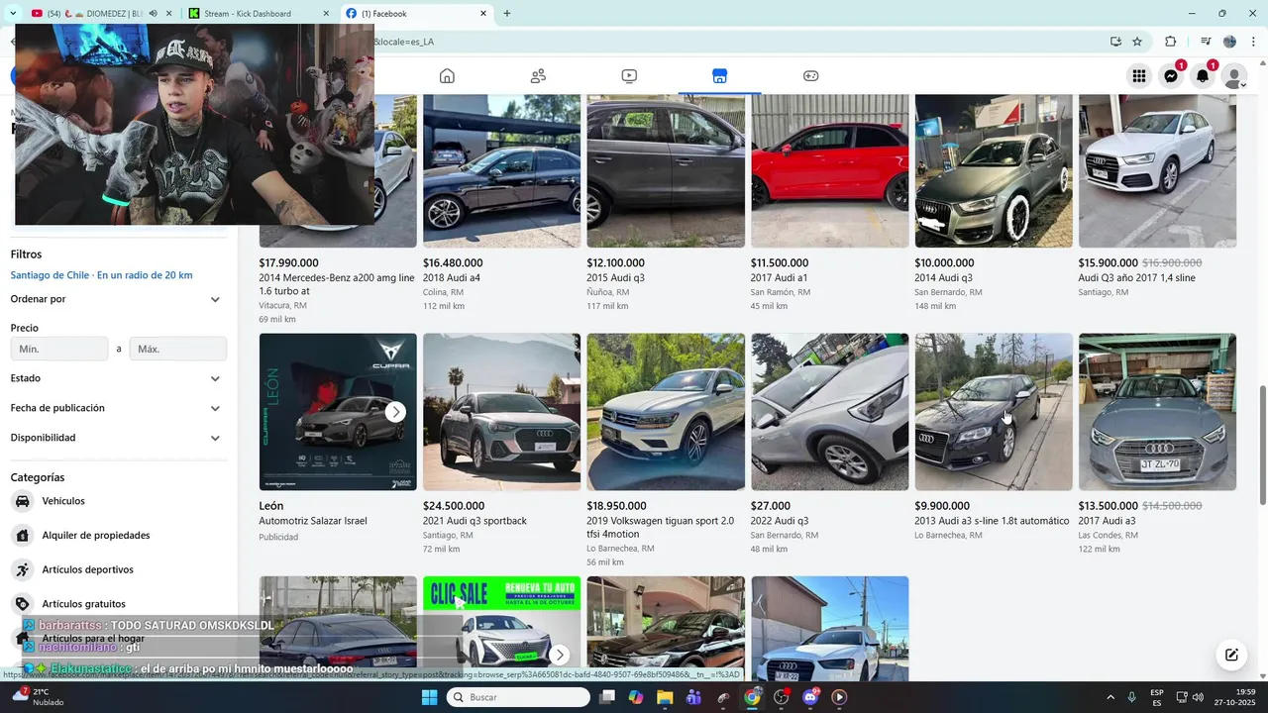Open Audi Q3 año 2017 1,4 sline listing

[x=1137, y=278]
